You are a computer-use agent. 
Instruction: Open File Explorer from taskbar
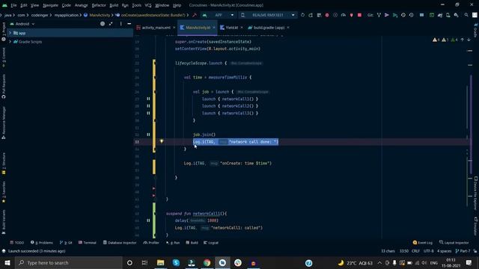160,262
